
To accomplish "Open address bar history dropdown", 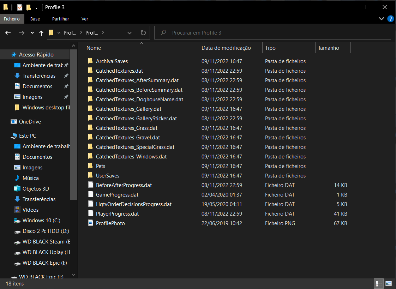I will pos(129,33).
